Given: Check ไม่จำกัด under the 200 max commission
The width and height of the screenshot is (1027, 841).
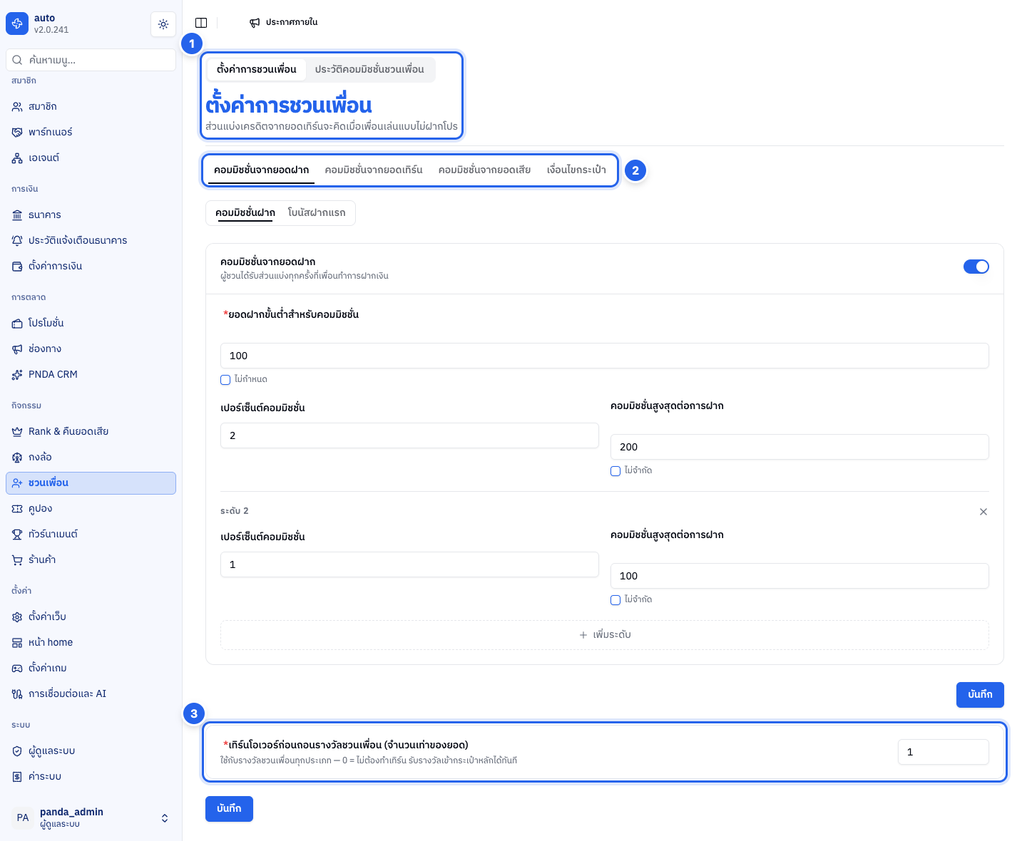Looking at the screenshot, I should [615, 471].
